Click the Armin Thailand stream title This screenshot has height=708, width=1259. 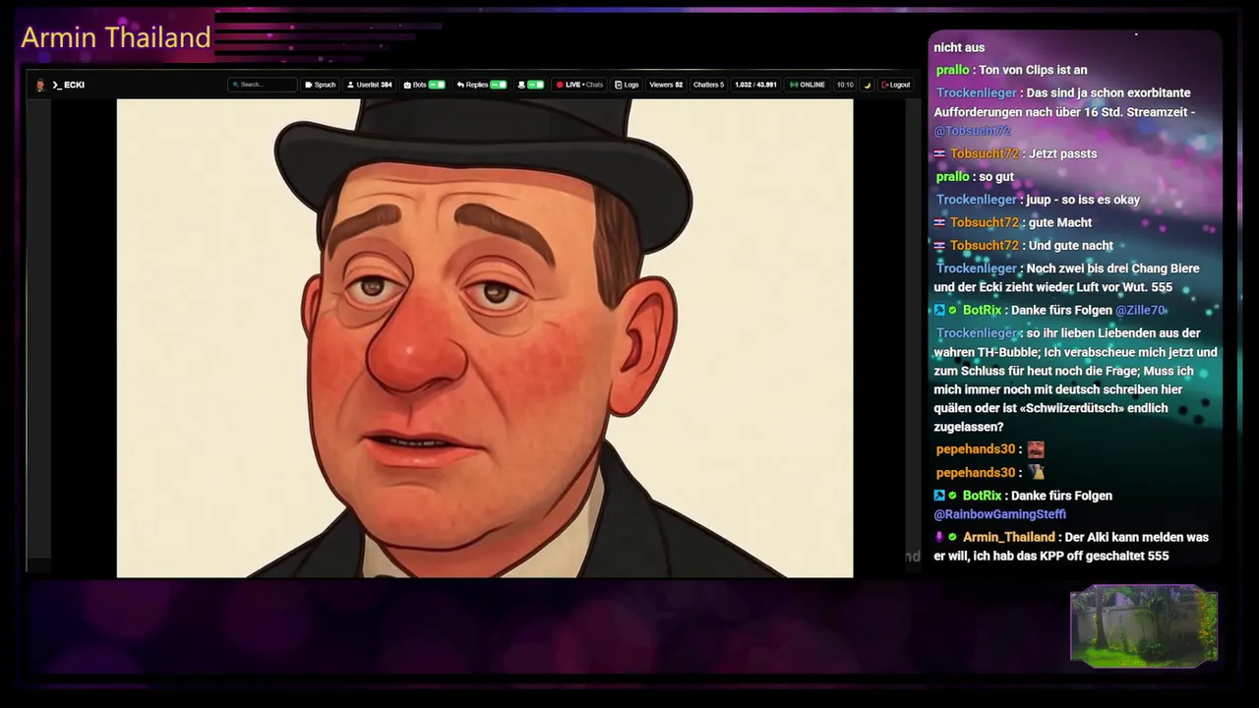pos(116,37)
